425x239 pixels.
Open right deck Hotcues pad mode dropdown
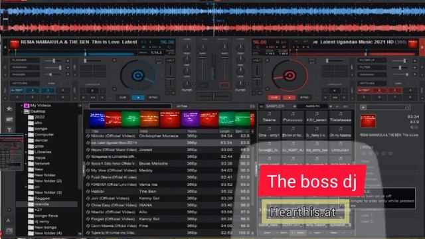pyautogui.click(x=372, y=84)
